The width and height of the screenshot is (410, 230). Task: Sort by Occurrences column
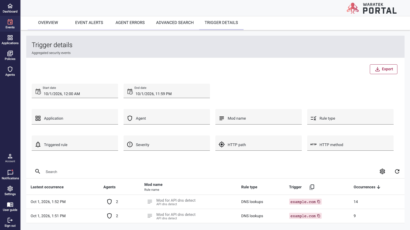367,187
